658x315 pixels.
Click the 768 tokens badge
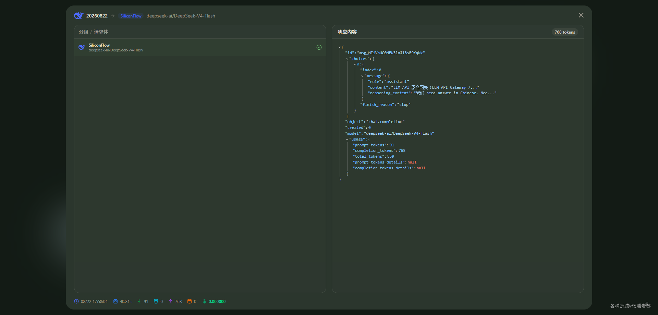pos(565,32)
